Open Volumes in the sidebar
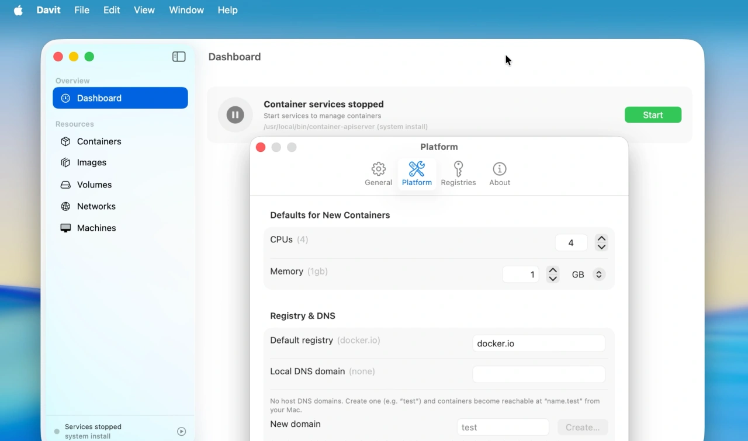This screenshot has width=748, height=441. [120, 185]
